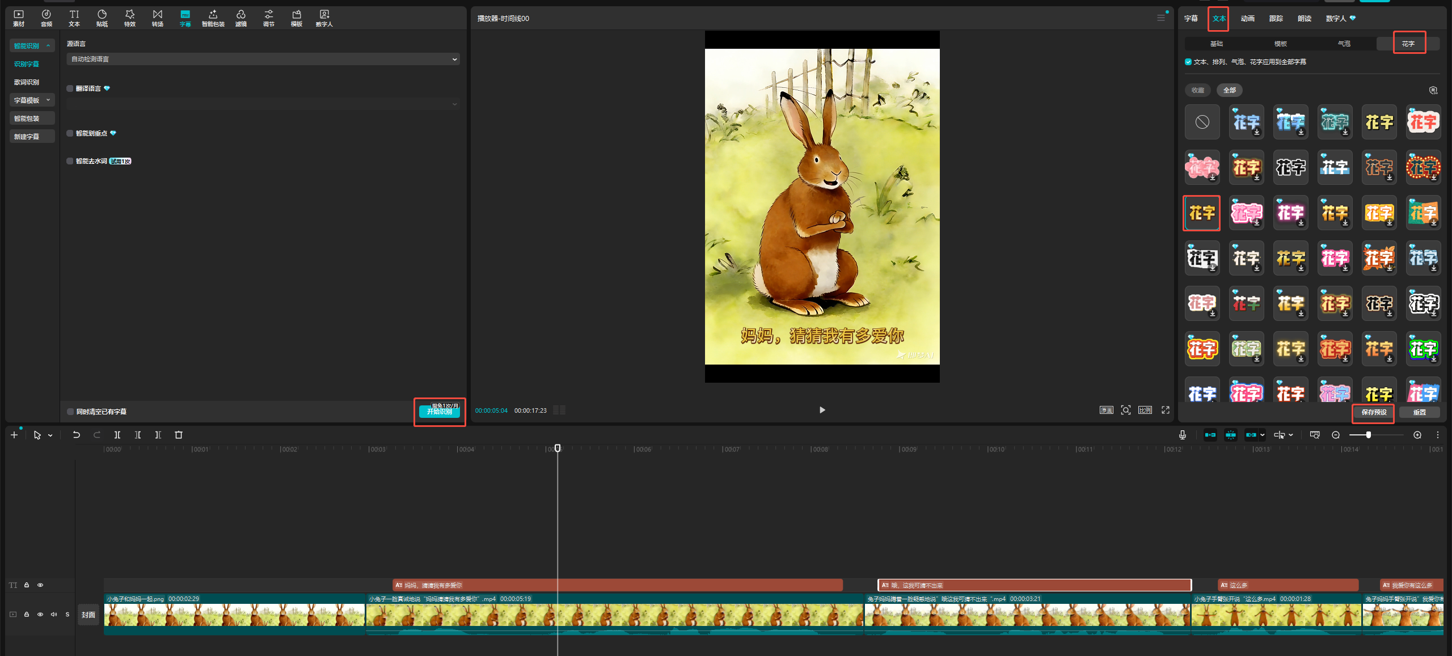Expand the 字幕模板 sidebar section
The width and height of the screenshot is (1452, 656).
point(32,100)
